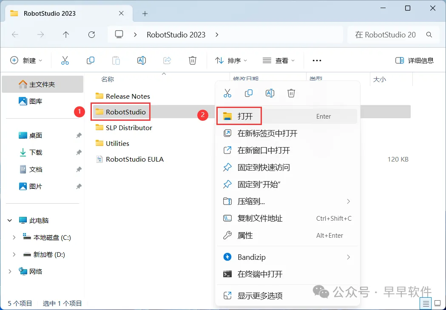Choose 在终端中打开
Screen dimensions: 446x310
[287, 274]
